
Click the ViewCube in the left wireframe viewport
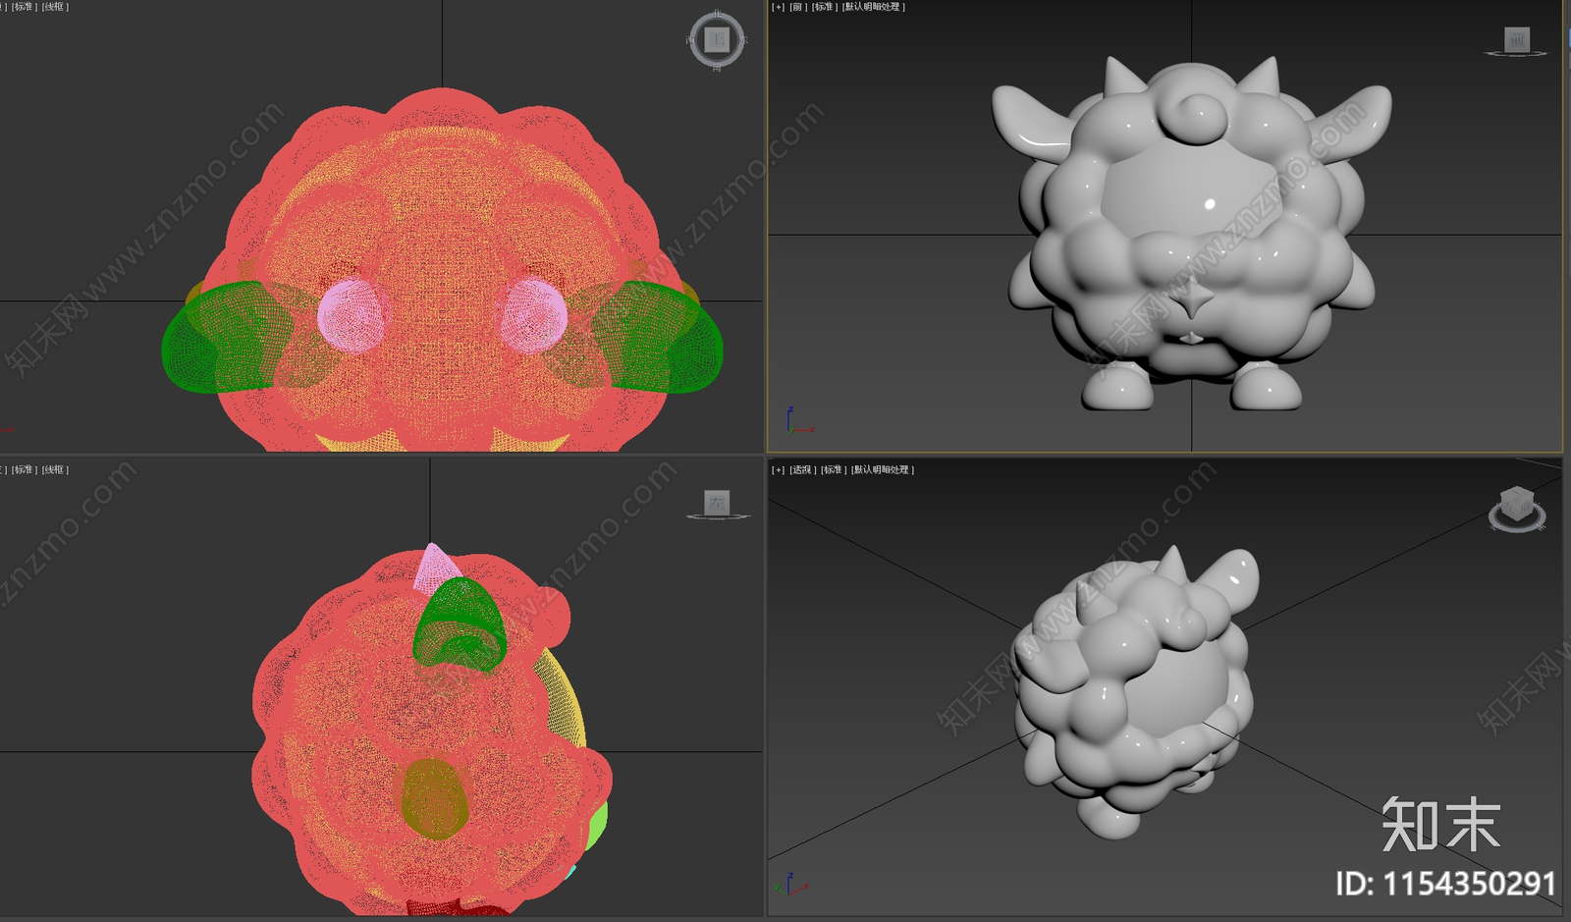(717, 503)
